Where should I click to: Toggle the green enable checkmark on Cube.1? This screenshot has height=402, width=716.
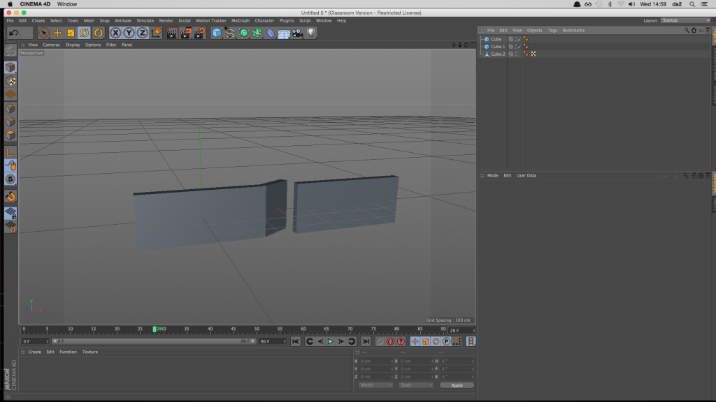[x=519, y=47]
